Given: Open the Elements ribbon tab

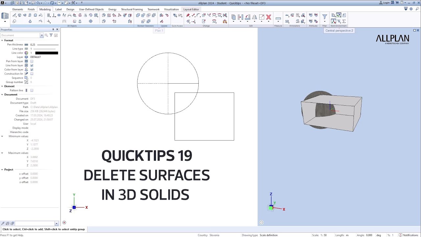Looking at the screenshot, I should pyautogui.click(x=18, y=9).
